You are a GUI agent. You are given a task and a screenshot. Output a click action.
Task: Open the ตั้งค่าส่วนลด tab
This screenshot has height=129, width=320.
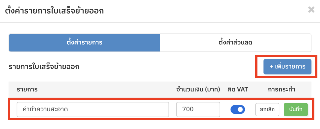pyautogui.click(x=235, y=43)
